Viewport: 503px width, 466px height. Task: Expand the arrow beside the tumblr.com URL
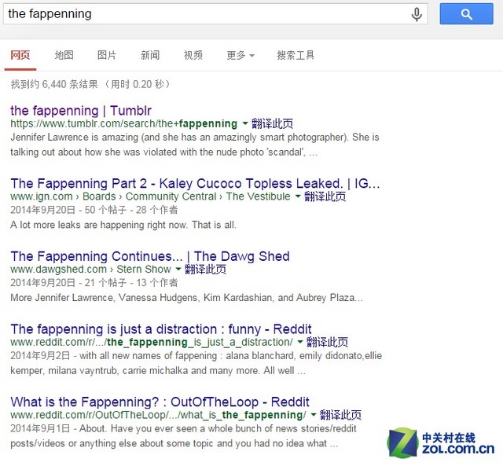[245, 123]
